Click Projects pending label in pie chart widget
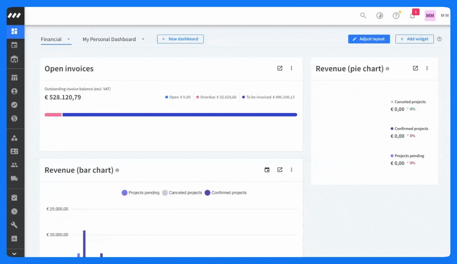 point(409,156)
